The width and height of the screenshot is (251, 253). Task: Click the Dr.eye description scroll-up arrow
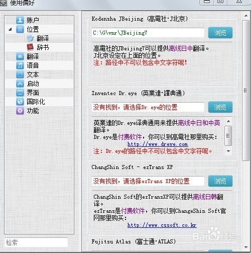pyautogui.click(x=228, y=121)
